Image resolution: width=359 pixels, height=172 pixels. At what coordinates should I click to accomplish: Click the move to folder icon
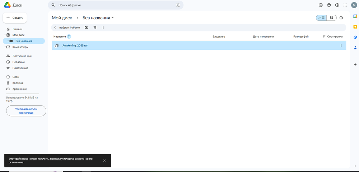(x=87, y=28)
